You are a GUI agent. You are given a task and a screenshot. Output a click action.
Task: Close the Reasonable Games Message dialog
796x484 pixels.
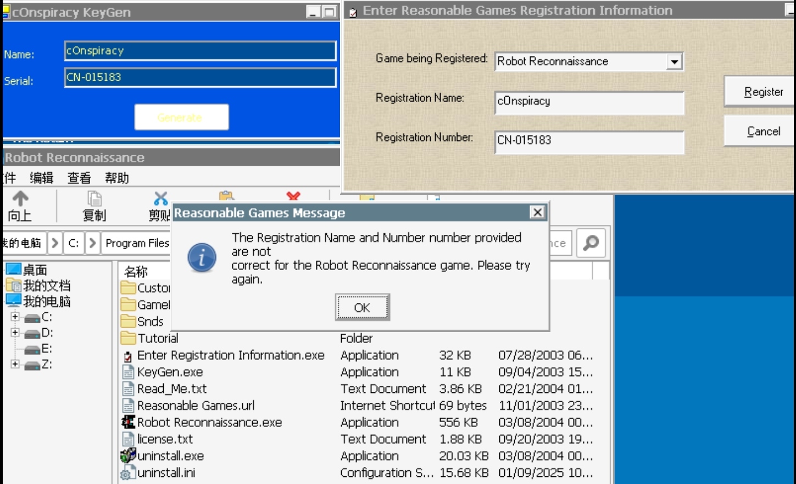pos(538,212)
